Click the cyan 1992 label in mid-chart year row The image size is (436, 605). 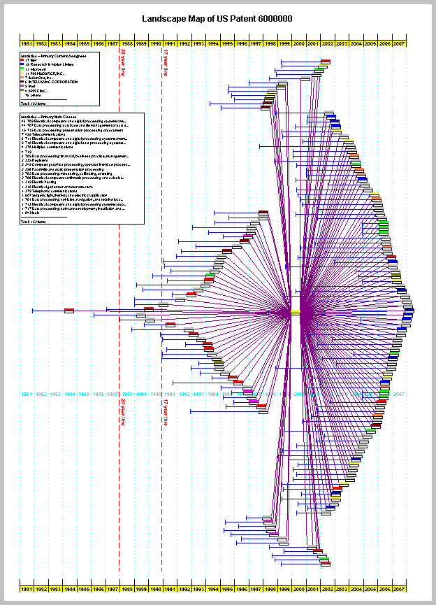pos(184,394)
